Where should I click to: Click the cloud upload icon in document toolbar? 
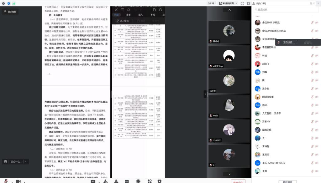(x=129, y=10)
